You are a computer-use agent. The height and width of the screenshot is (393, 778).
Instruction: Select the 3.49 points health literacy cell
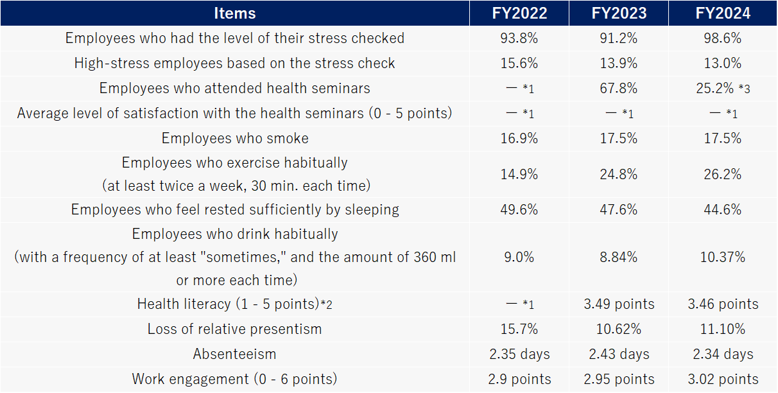[x=619, y=304]
